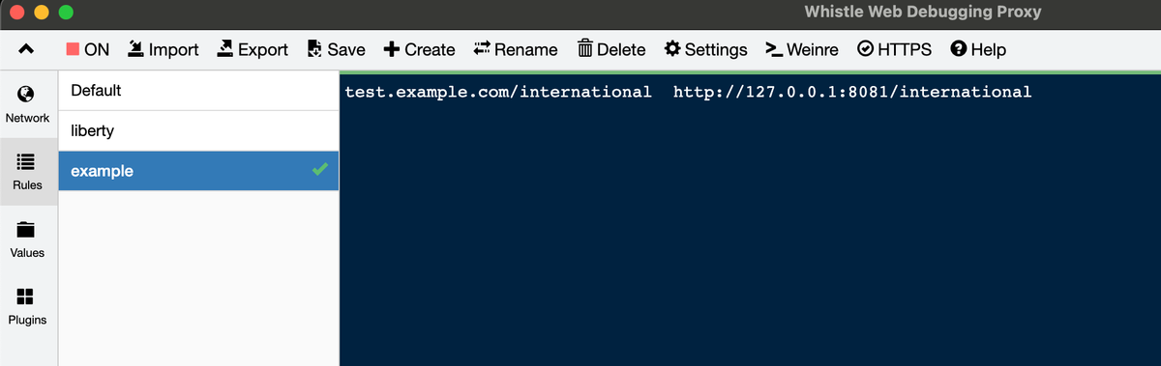Image resolution: width=1161 pixels, height=366 pixels.
Task: Switch to the Network tab
Action: (28, 103)
